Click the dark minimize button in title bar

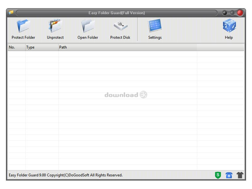[225, 13]
